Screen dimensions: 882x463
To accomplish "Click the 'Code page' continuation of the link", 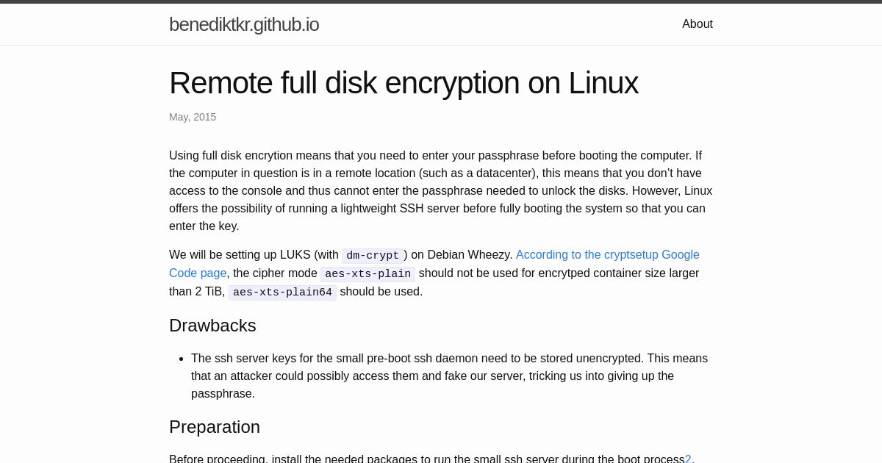I will tap(198, 273).
